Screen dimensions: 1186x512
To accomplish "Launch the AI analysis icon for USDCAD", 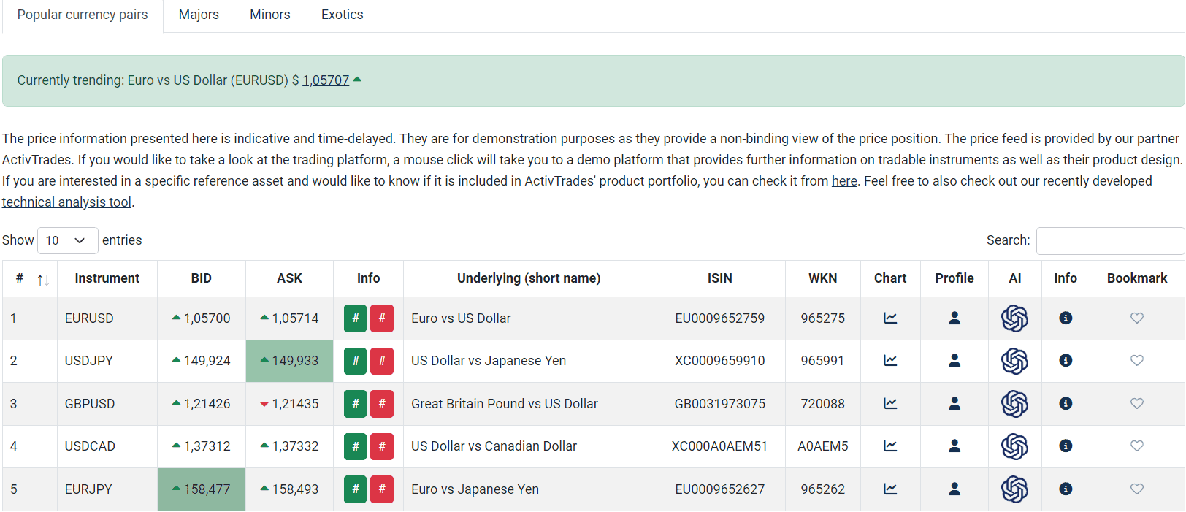I will pyautogui.click(x=1014, y=446).
